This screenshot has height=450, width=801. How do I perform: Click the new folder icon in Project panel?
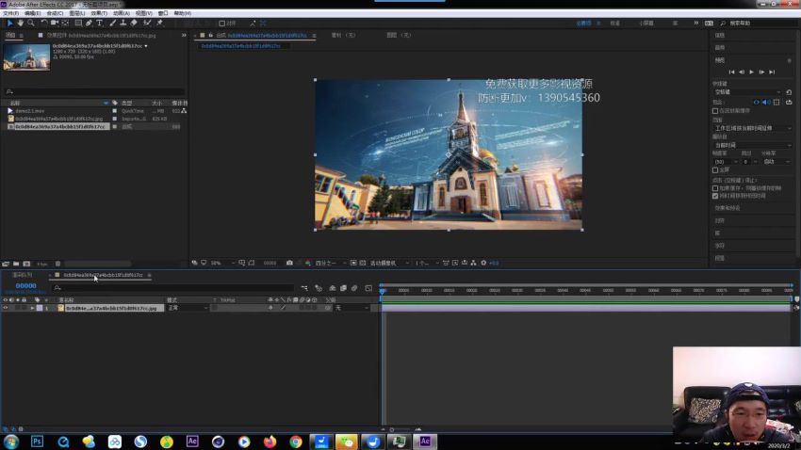[16, 264]
